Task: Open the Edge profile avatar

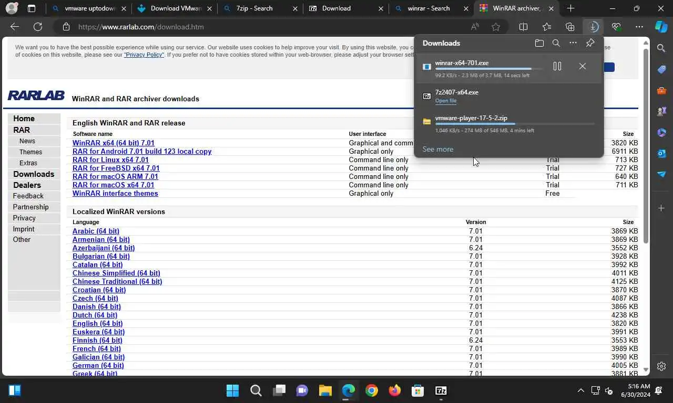Action: coord(12,8)
